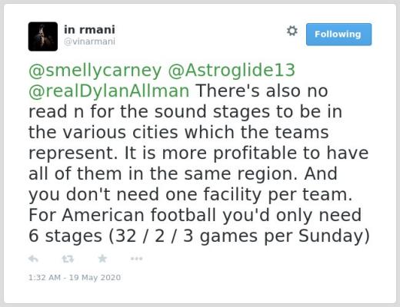Open the @smellycarney mention
The width and height of the screenshot is (400, 307).
pos(95,71)
